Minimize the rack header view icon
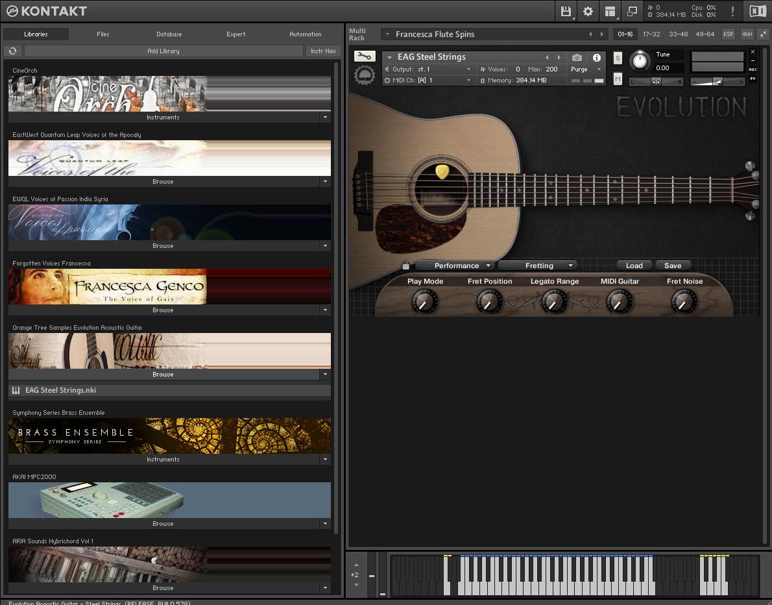Screen dimensions: 772x605 763,34
